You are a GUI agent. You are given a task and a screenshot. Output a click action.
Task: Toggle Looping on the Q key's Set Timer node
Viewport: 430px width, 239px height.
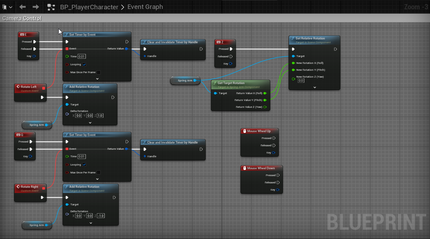coord(84,164)
